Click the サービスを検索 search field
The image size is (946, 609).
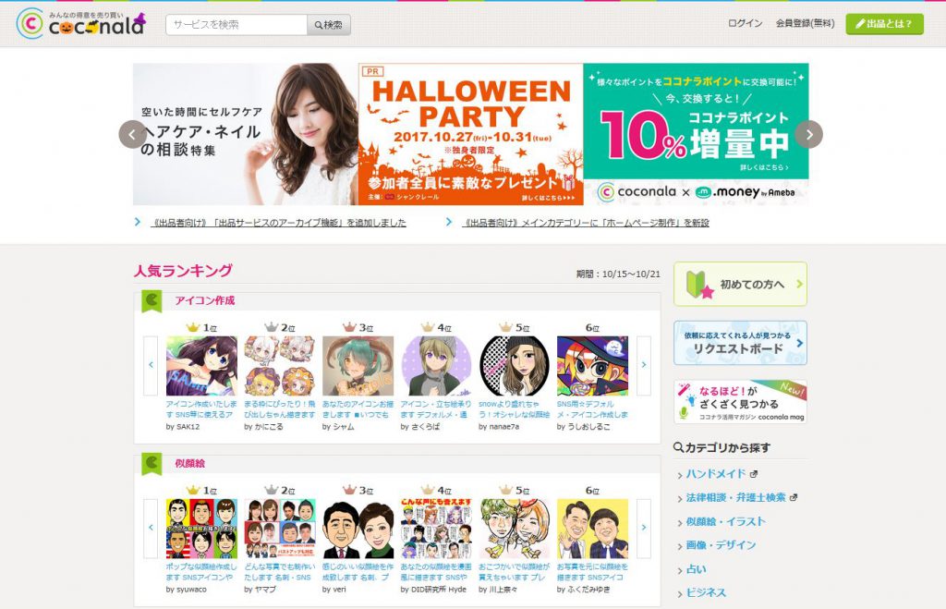pyautogui.click(x=231, y=24)
